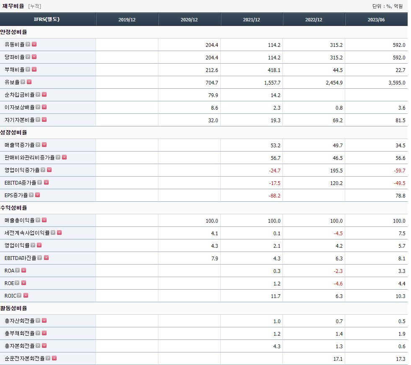411x365 pixels.
Task: Click plus icon beside EPS증가율
Action: [x=37, y=195]
